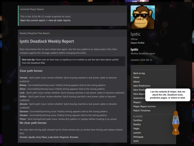The height and width of the screenshot is (146, 194).
Task: Click the 'Dynamo' hero name
Action: click(24, 112)
